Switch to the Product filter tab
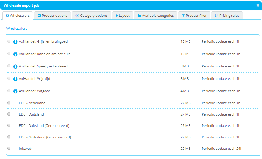Viewport: 262px width, 159px height. pos(194,16)
